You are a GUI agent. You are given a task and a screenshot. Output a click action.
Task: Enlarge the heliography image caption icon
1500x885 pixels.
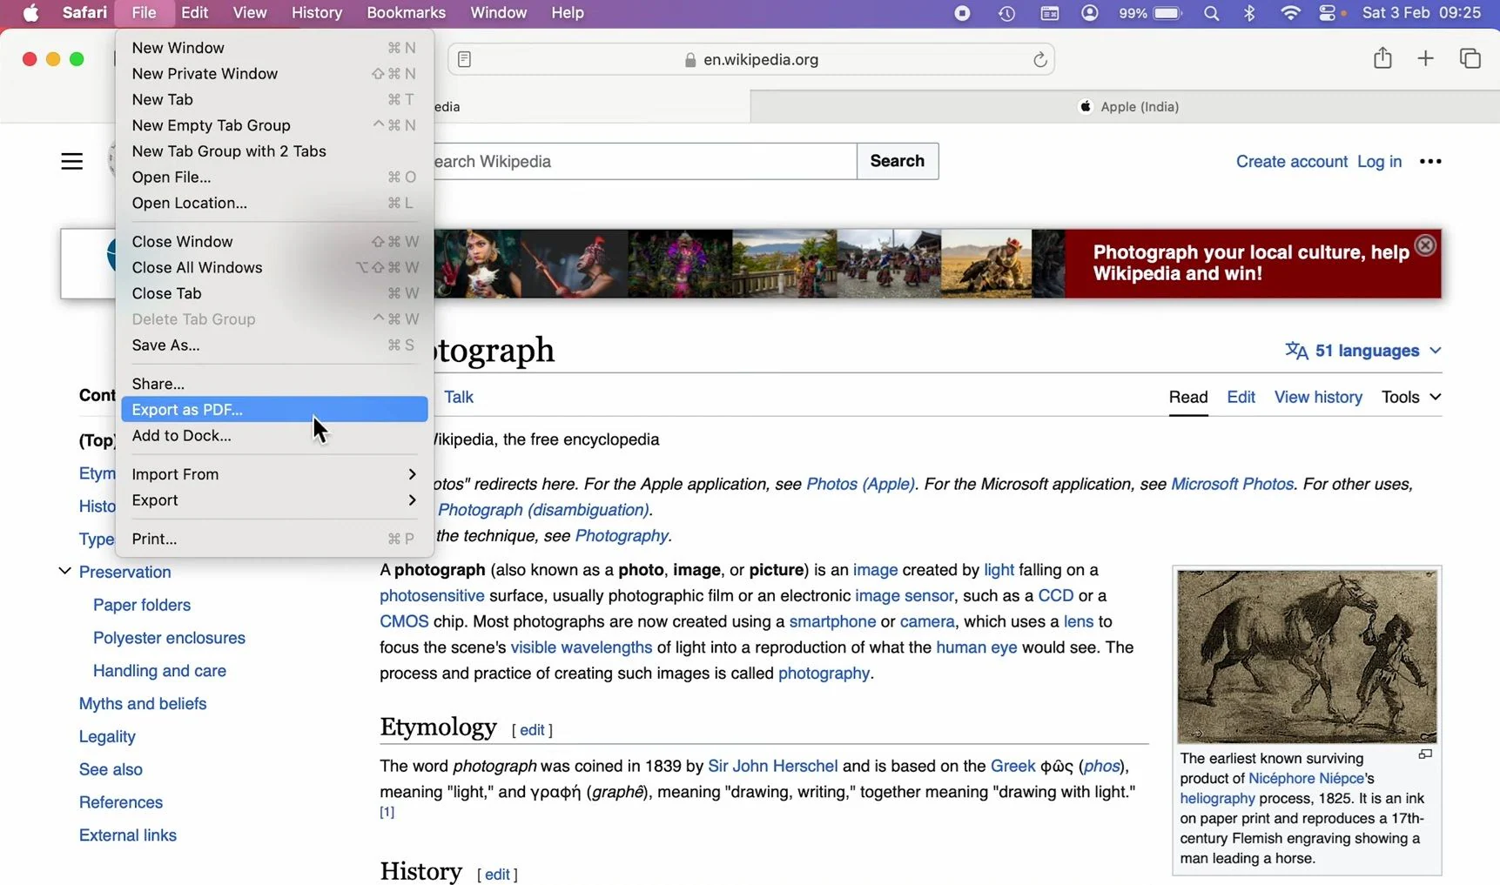click(1425, 754)
